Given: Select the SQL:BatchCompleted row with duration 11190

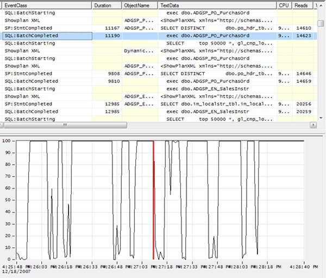Looking at the screenshot, I should [x=160, y=36].
